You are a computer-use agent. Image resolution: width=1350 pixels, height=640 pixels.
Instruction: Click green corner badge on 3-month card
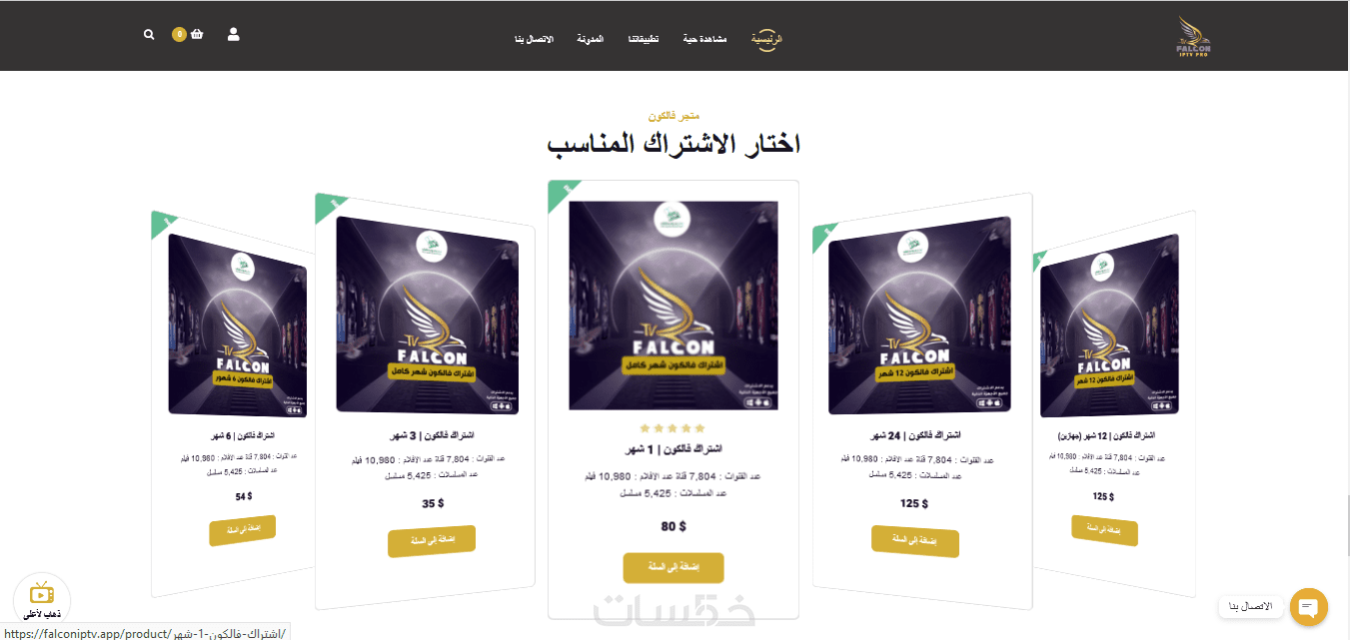330,207
